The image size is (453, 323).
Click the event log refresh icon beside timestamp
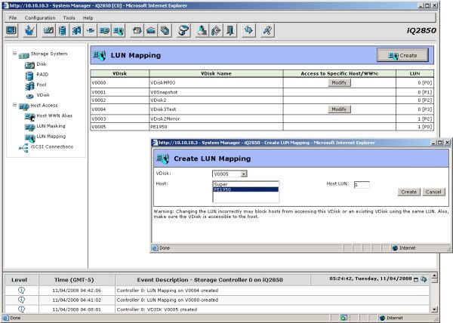tap(424, 279)
